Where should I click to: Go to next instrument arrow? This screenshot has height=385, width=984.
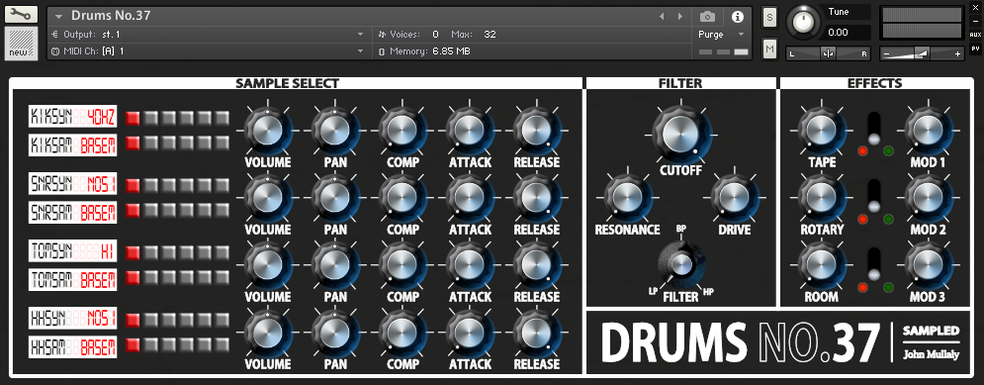pos(680,16)
